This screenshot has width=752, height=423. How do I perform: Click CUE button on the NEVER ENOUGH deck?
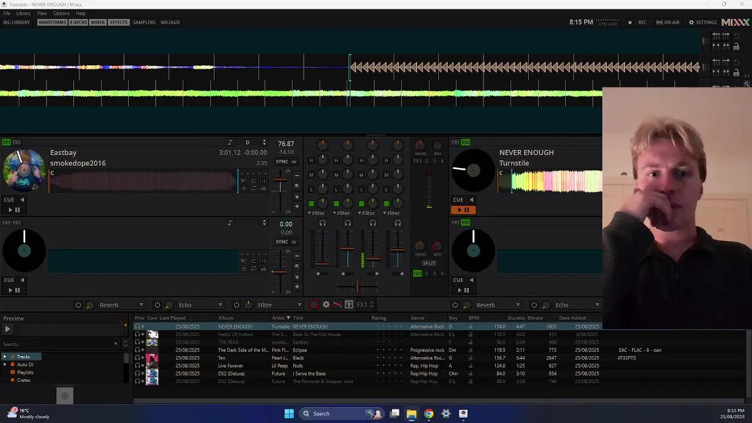[x=458, y=200]
